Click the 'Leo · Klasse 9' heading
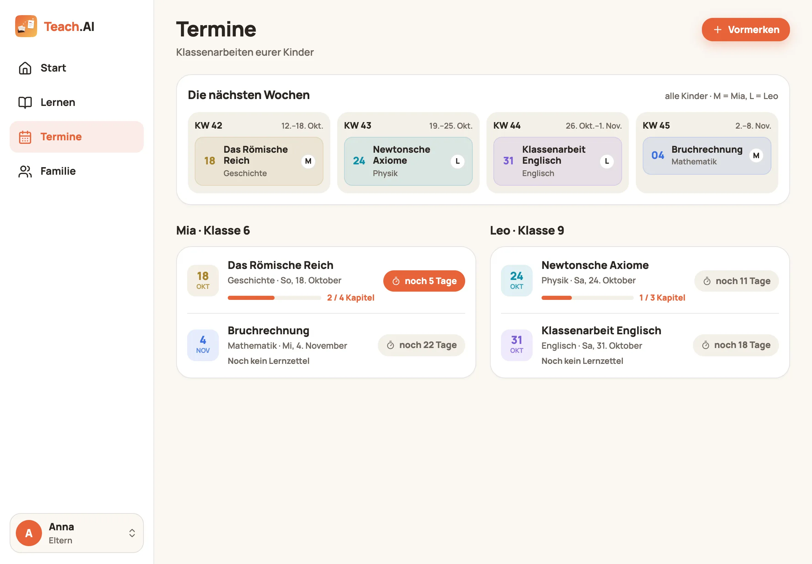Viewport: 812px width, 564px height. (x=527, y=230)
